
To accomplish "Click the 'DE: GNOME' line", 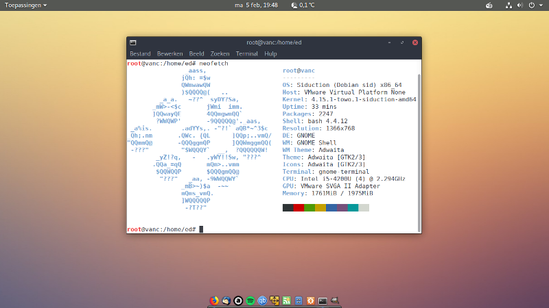I will pyautogui.click(x=299, y=136).
